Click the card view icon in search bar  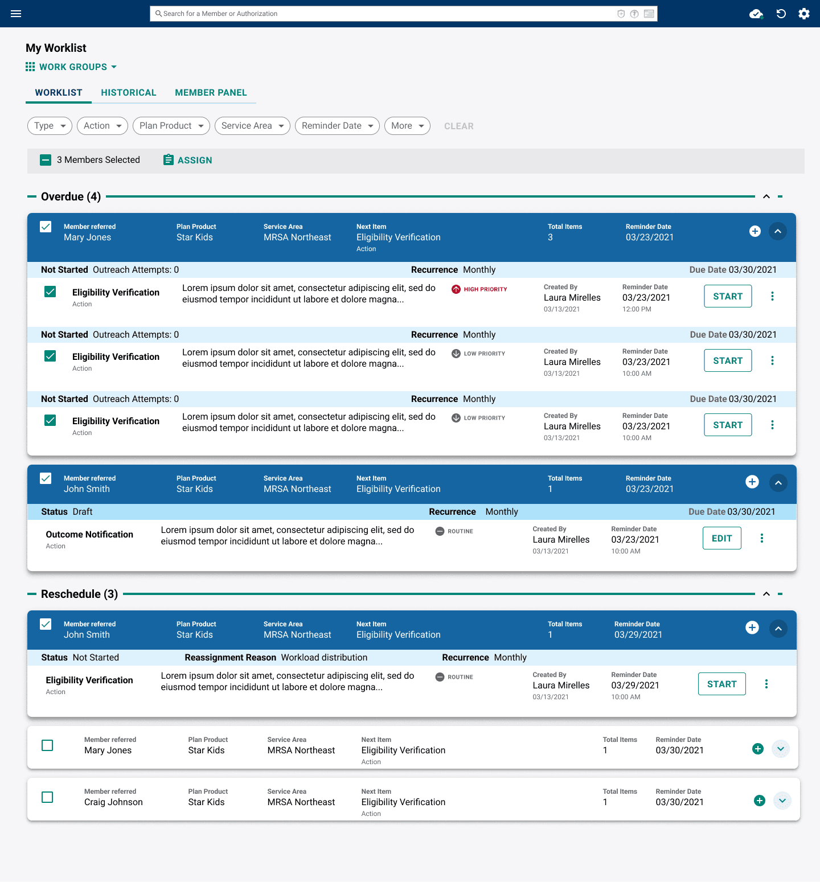649,14
